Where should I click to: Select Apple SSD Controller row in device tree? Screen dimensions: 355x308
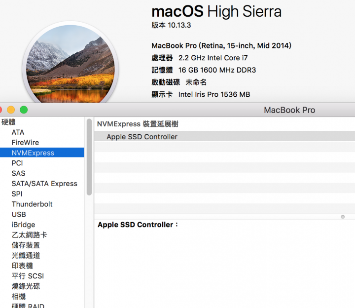pyautogui.click(x=225, y=137)
